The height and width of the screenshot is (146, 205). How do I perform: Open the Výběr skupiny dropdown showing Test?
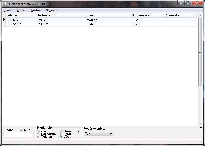click(98, 134)
